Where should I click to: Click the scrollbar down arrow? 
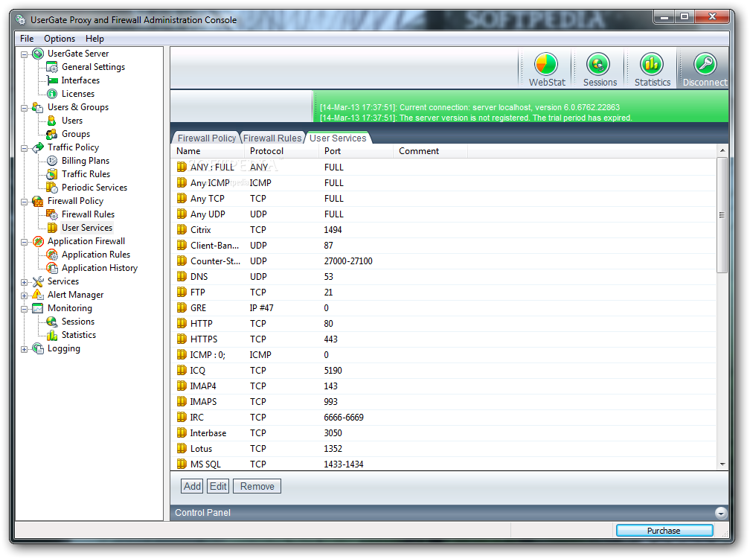722,464
